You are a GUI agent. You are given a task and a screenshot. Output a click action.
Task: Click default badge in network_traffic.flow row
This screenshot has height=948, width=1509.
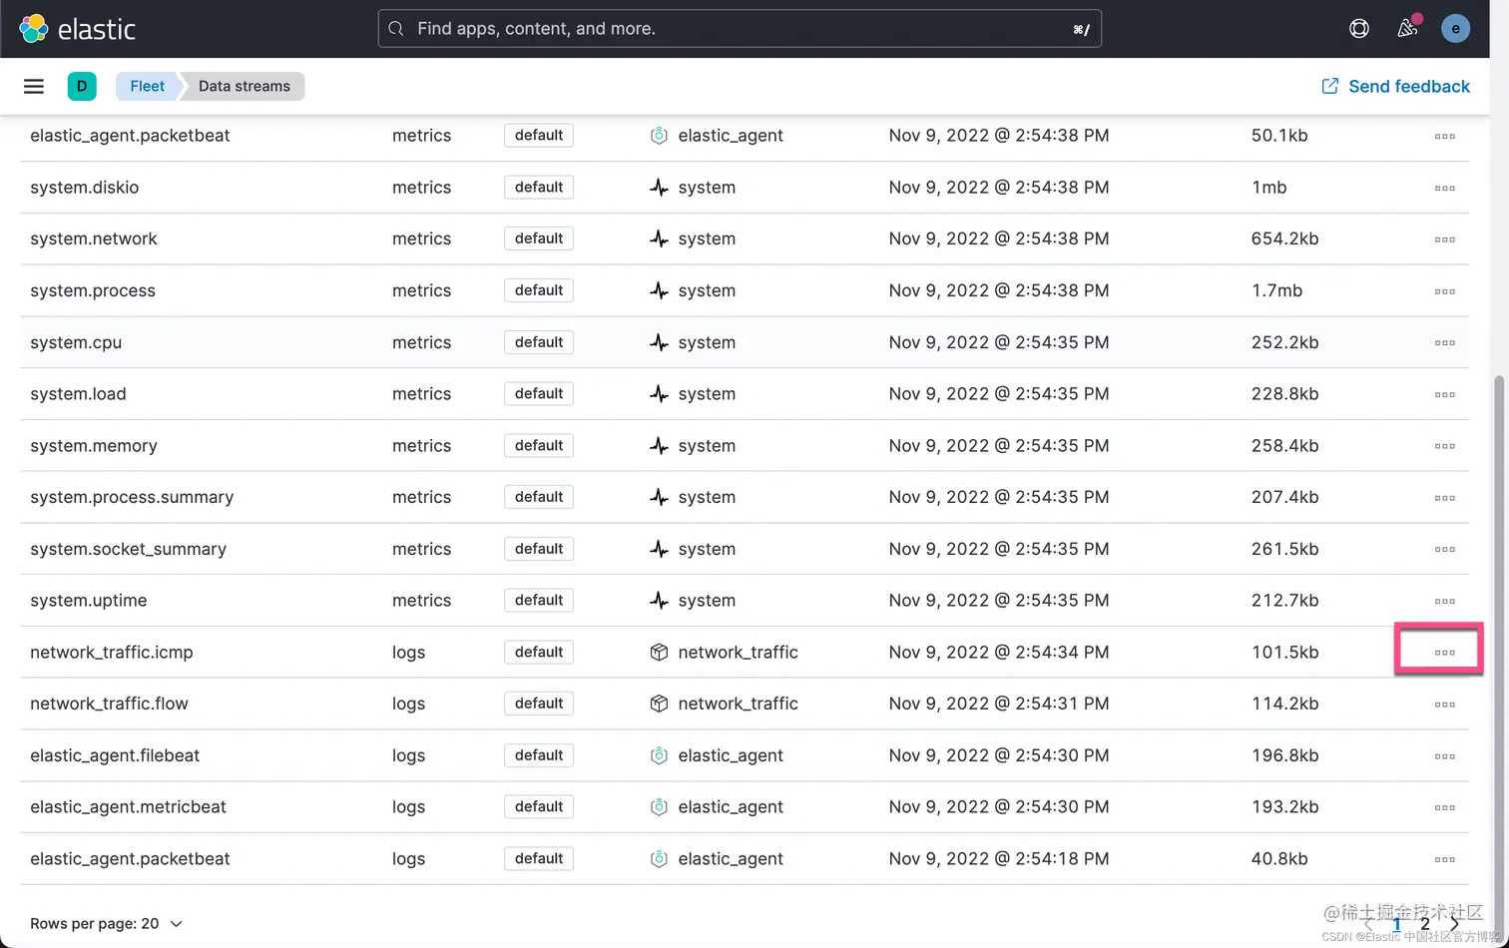(539, 704)
